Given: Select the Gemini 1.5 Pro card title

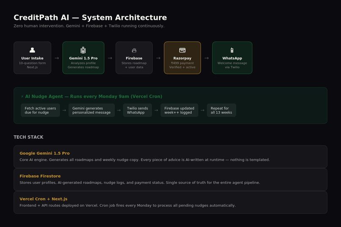Looking at the screenshot, I should 83,58.
